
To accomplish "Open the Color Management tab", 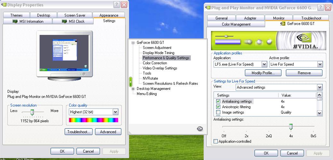I will click(x=236, y=24).
